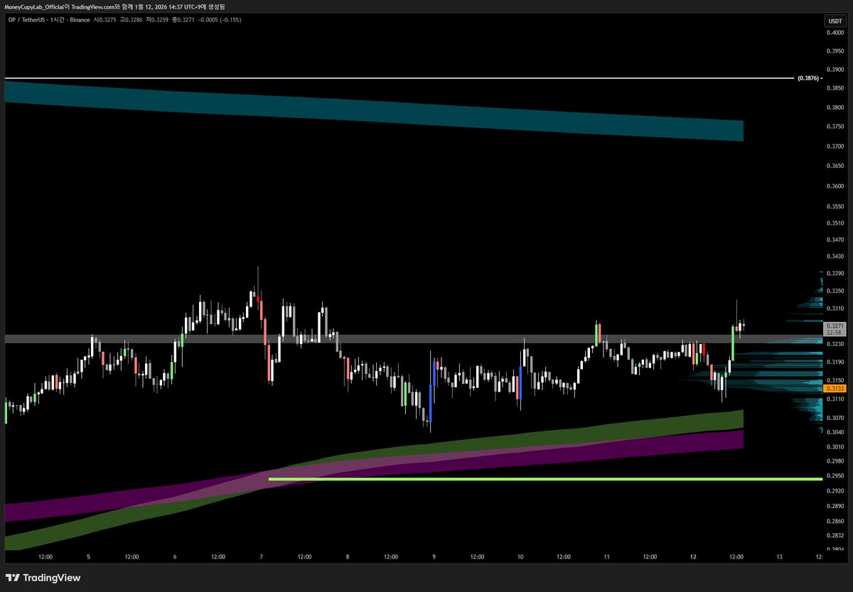Click date label 7 on time axis
The image size is (853, 592).
point(262,557)
